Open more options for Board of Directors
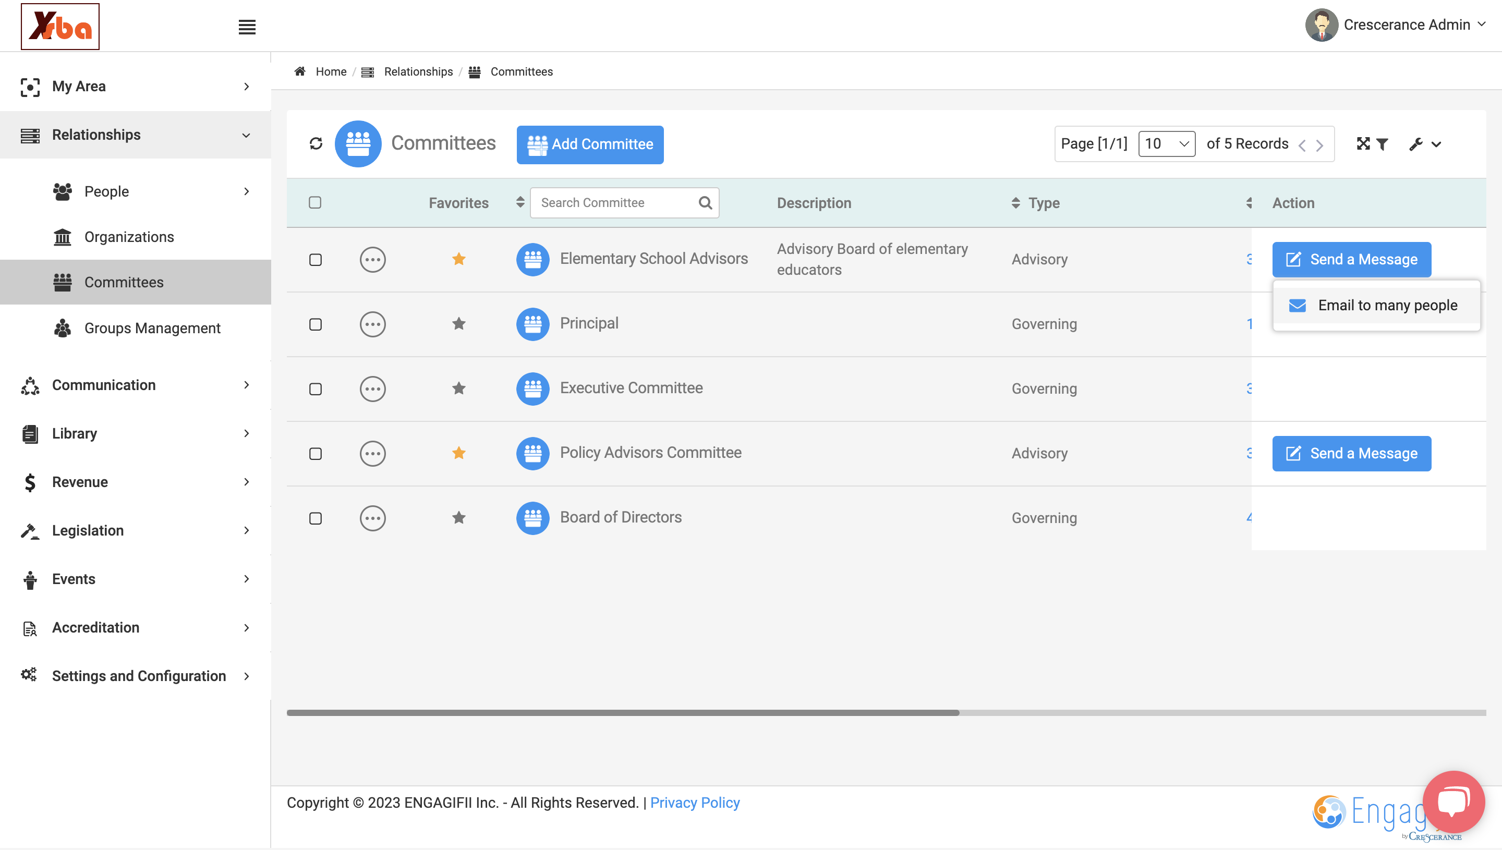This screenshot has width=1502, height=850. click(372, 518)
